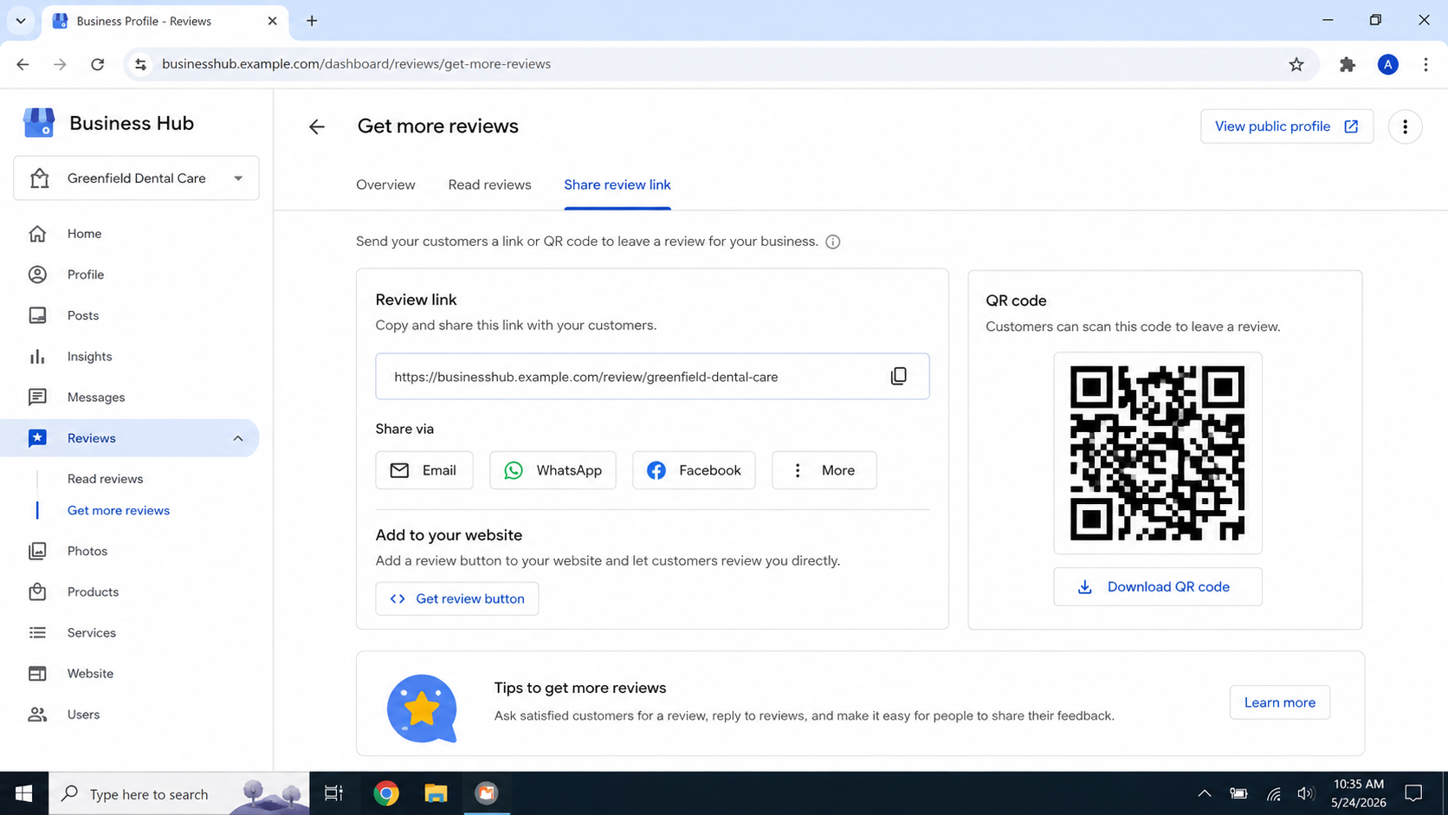The width and height of the screenshot is (1448, 815).
Task: Close the Business Profile - Reviews tab
Action: pos(272,21)
